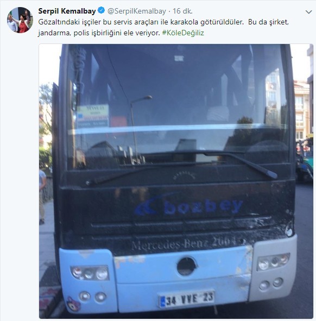Click the blue verified badge
Viewport: 316px width, 321px height.
(x=102, y=10)
